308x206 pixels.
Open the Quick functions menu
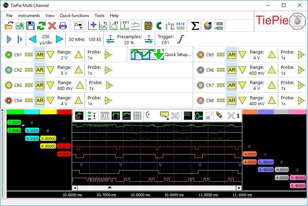74,16
